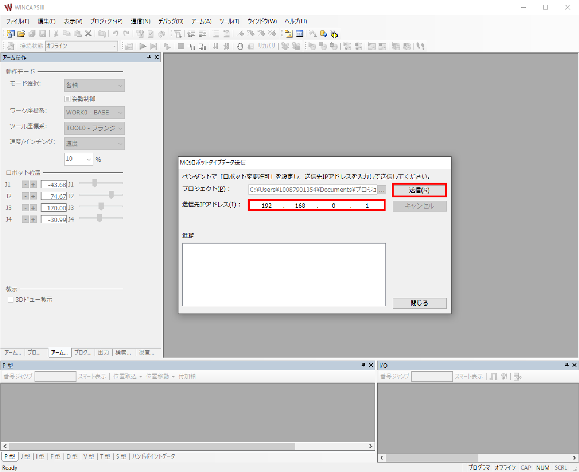Toggle the 姿勢制御 checkbox
Screen dimensions: 579x472
pyautogui.click(x=67, y=99)
